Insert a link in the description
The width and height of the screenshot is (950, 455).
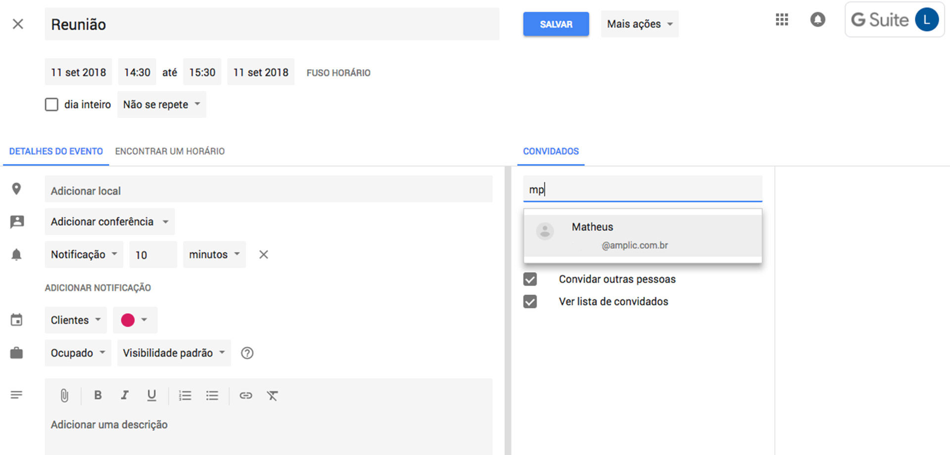pyautogui.click(x=246, y=395)
